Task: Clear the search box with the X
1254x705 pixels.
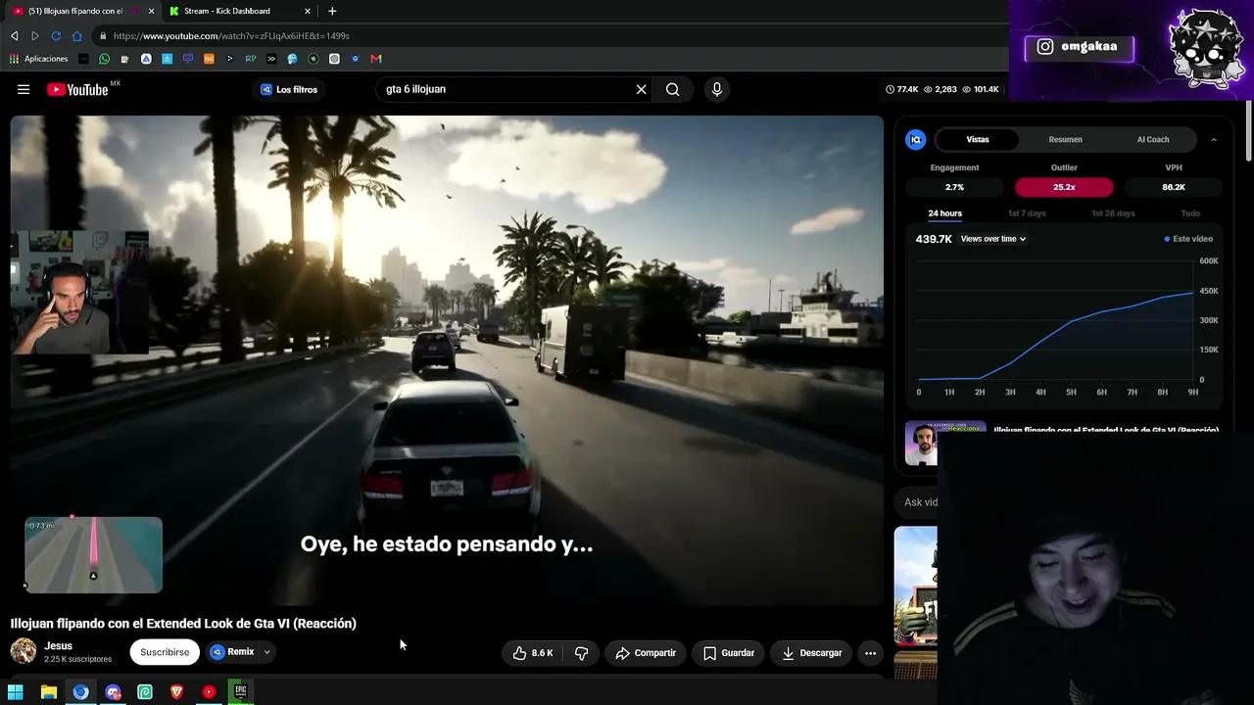Action: 642,89
